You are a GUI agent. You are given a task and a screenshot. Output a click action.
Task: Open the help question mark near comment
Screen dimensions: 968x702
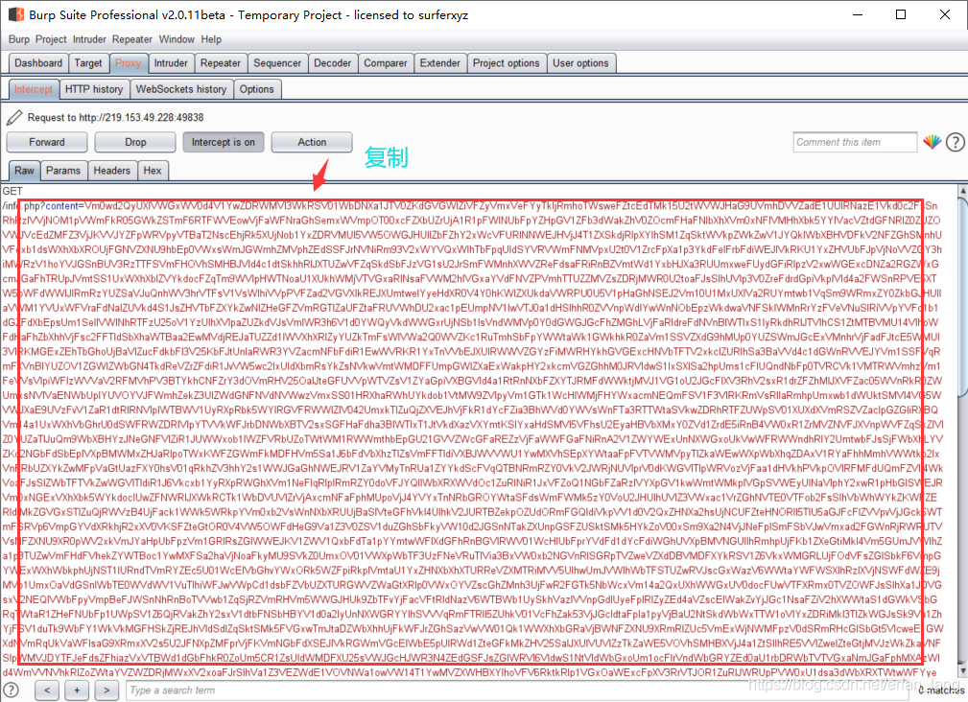click(955, 142)
